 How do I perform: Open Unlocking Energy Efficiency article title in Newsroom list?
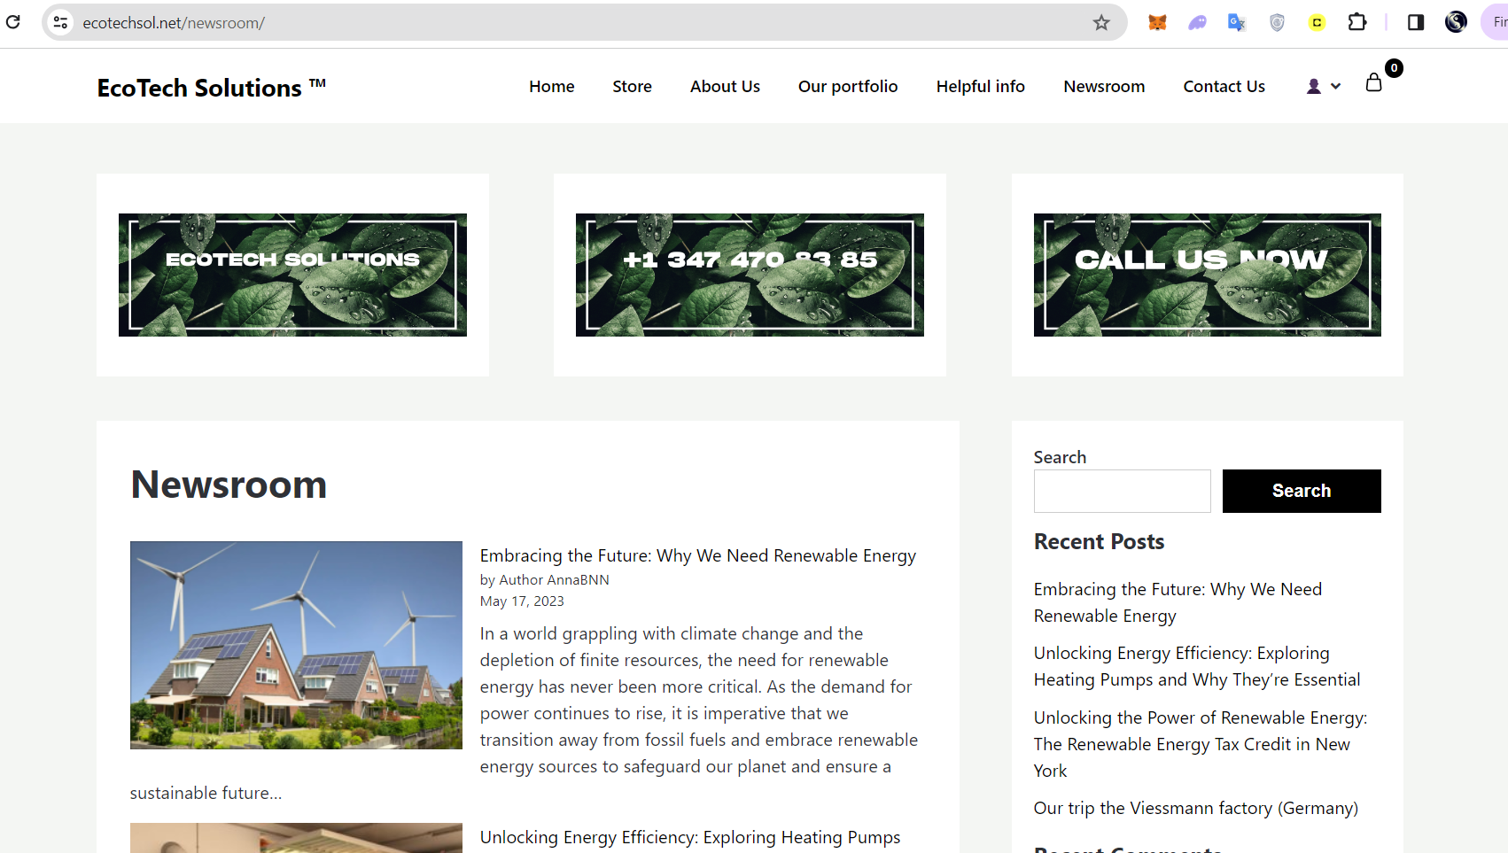click(x=690, y=837)
